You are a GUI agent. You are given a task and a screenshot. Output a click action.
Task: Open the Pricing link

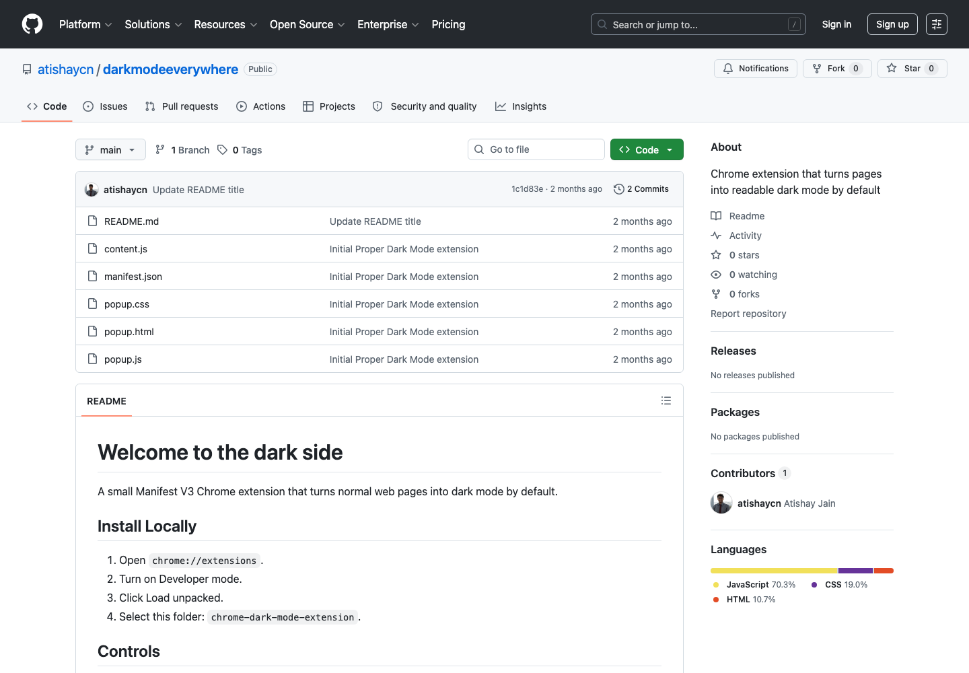click(x=448, y=24)
